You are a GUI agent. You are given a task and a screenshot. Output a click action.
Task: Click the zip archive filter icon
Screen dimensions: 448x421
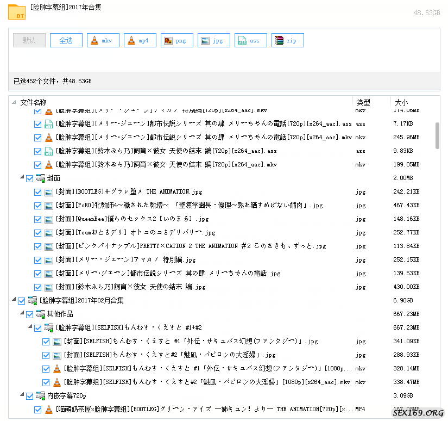tap(279, 41)
